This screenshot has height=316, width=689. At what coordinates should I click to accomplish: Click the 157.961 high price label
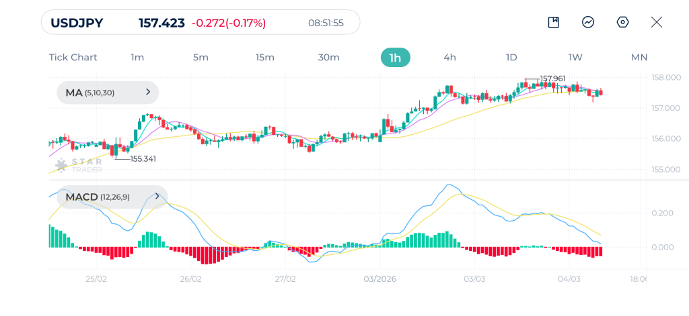[x=553, y=79]
